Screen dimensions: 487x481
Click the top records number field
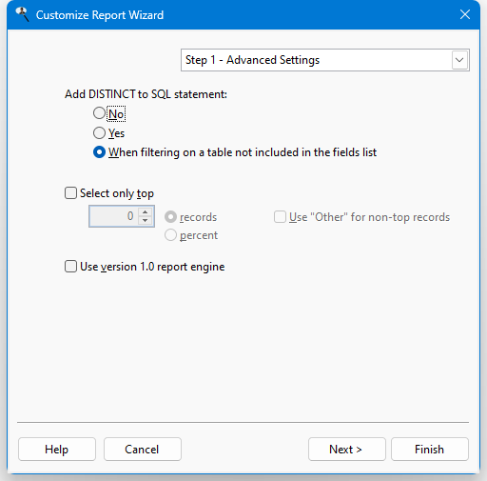point(113,216)
